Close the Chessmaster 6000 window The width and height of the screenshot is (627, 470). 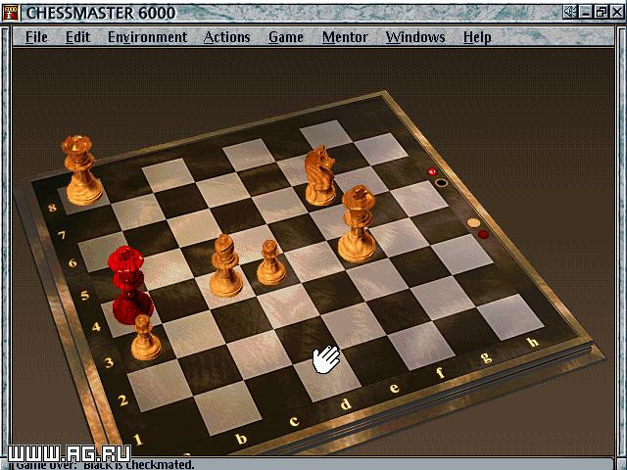coord(616,13)
